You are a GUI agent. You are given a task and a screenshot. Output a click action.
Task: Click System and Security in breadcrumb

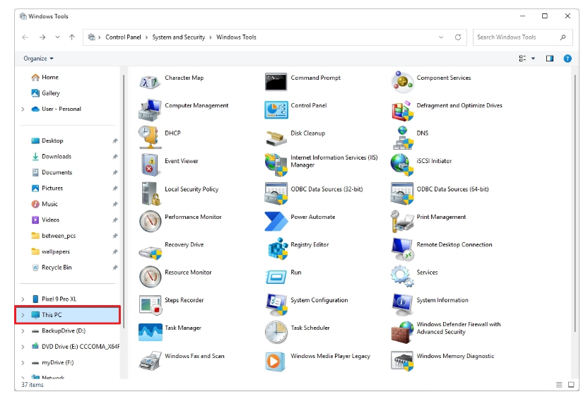180,37
